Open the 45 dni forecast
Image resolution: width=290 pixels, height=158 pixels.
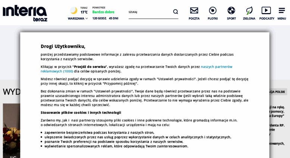[113, 18]
